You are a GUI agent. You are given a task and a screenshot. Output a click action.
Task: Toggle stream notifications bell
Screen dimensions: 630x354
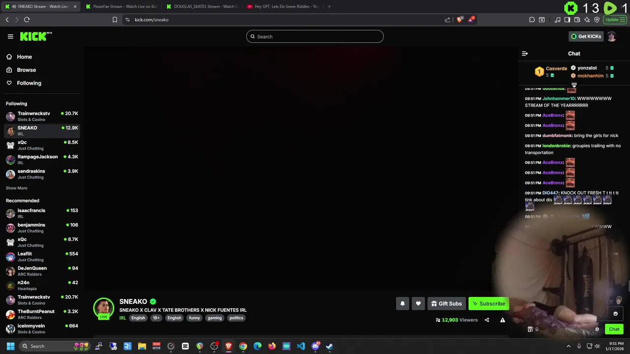pyautogui.click(x=402, y=303)
